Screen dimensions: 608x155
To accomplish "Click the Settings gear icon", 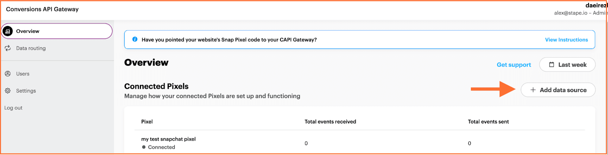I will click(8, 91).
